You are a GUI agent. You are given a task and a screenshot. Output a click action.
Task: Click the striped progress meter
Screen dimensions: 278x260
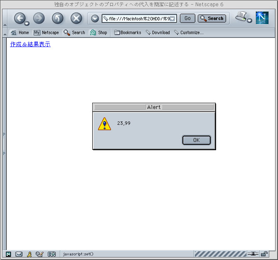click(x=220, y=254)
